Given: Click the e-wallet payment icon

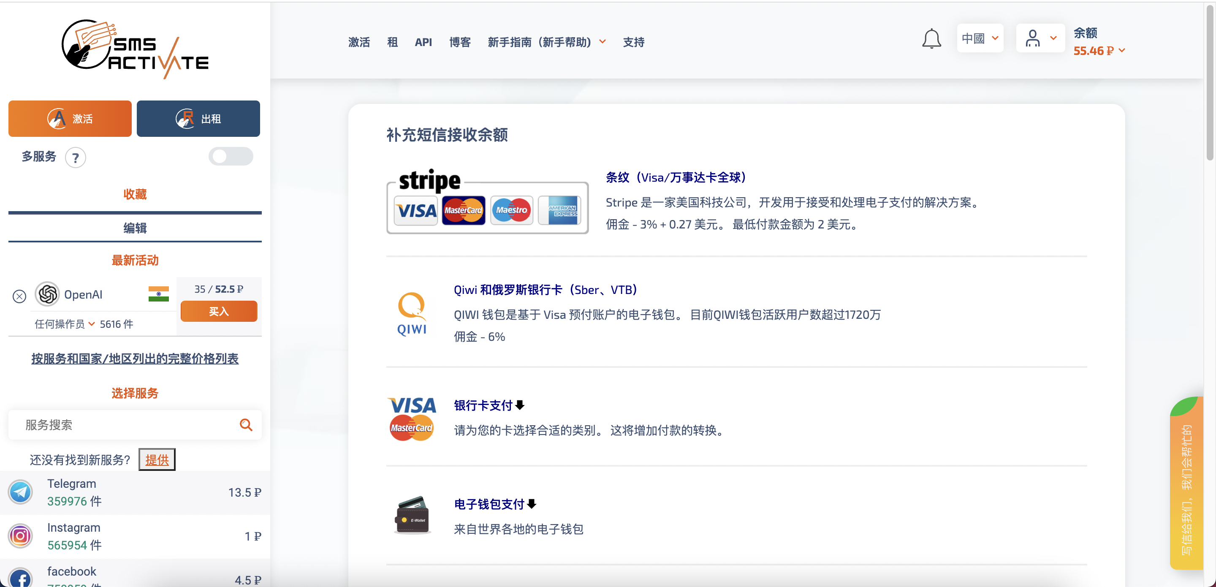Looking at the screenshot, I should pos(412,515).
